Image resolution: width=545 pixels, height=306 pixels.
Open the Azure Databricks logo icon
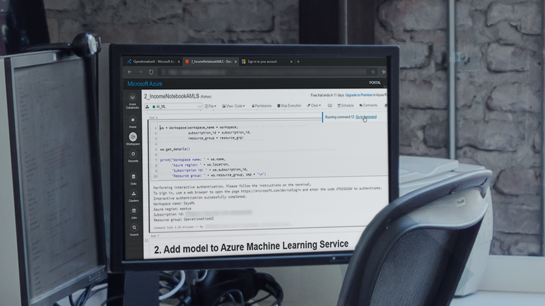(x=132, y=97)
